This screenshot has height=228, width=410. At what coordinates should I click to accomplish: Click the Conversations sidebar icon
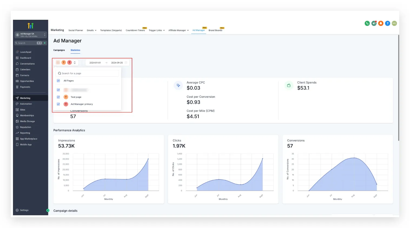17,64
